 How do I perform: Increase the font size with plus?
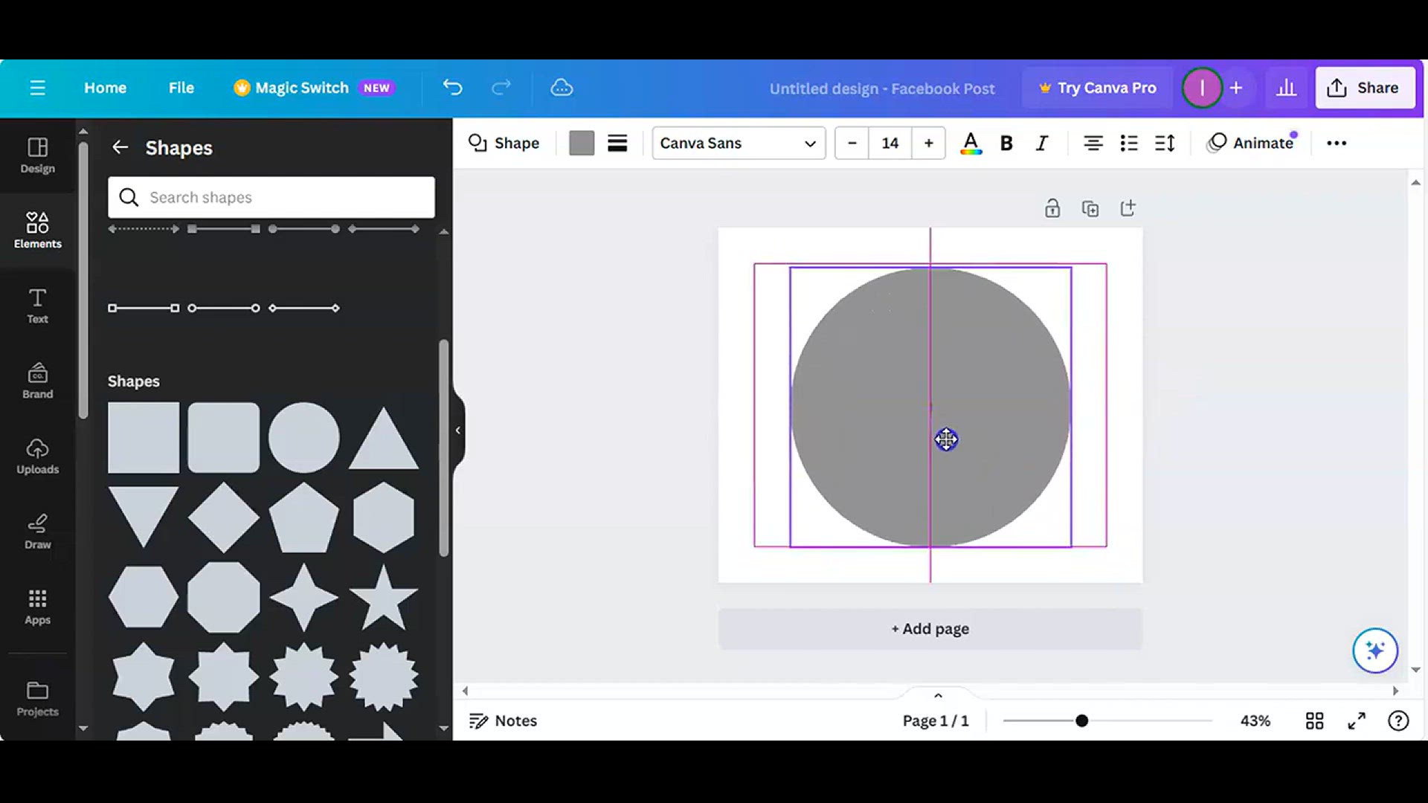coord(928,143)
